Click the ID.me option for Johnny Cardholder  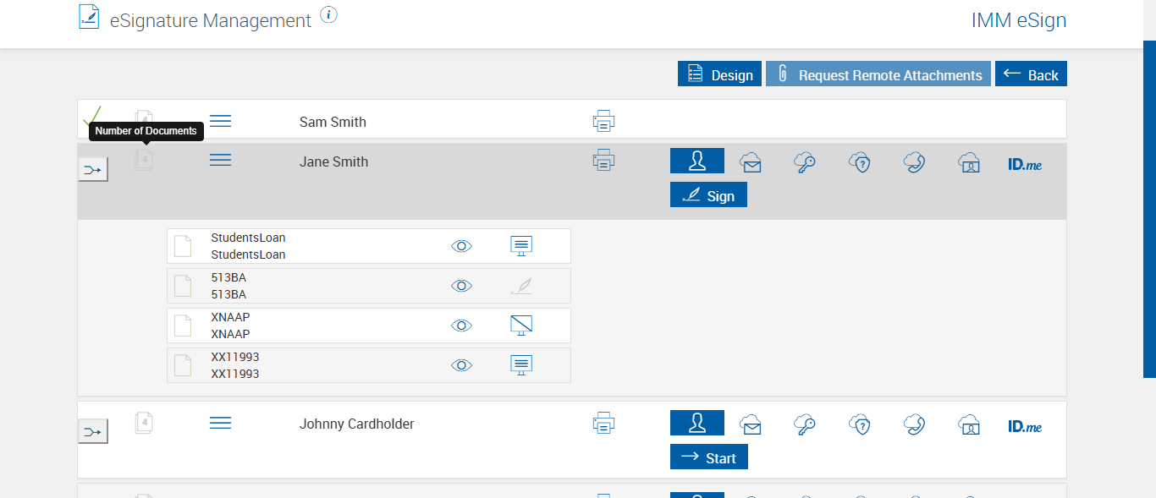click(x=1024, y=427)
